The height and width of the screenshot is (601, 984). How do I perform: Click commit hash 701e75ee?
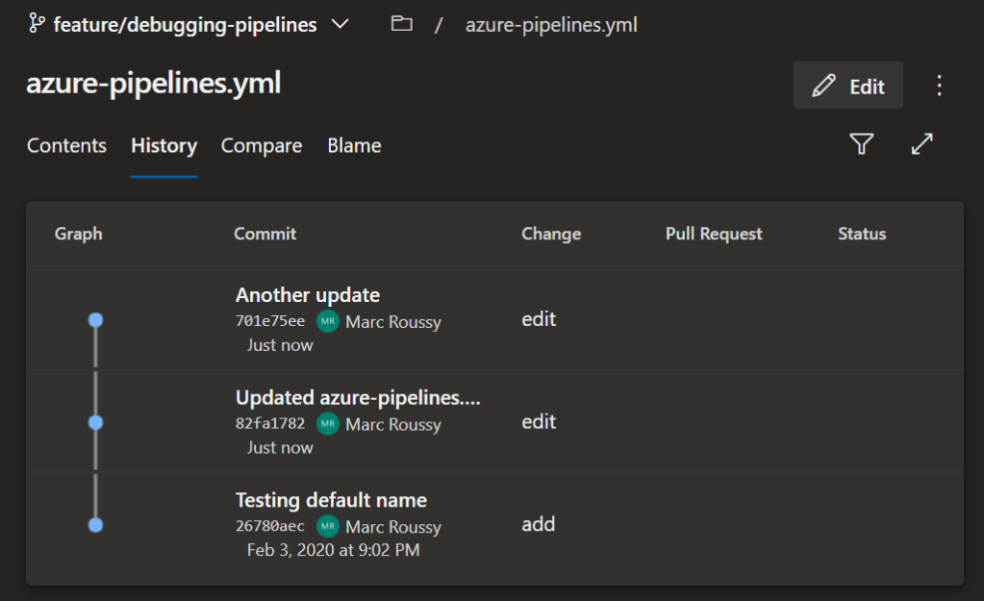click(270, 321)
